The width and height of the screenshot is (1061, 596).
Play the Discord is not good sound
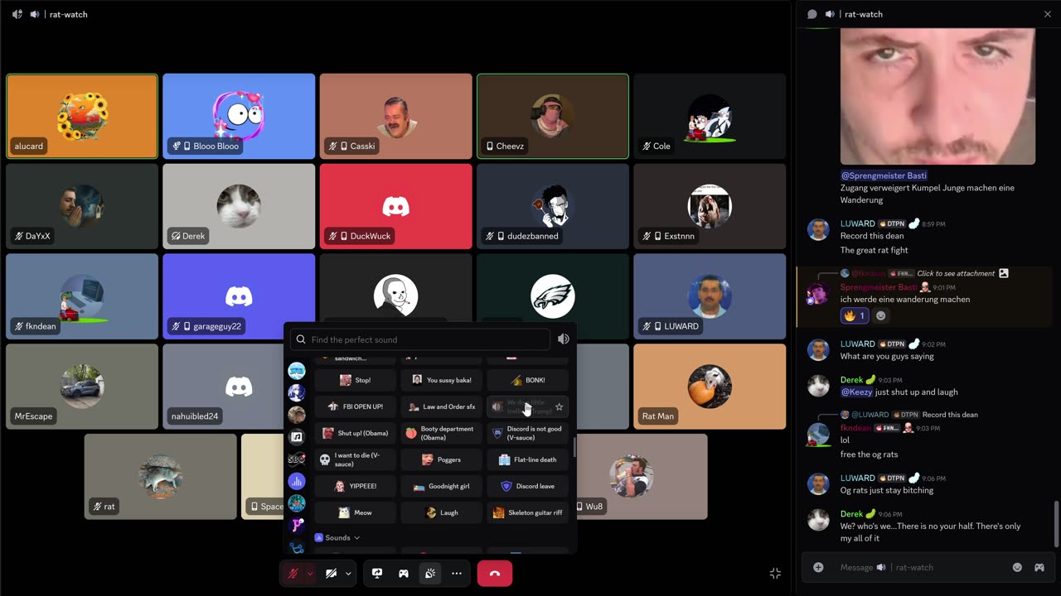(526, 433)
